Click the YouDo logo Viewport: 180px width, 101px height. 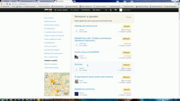[x=48, y=10]
